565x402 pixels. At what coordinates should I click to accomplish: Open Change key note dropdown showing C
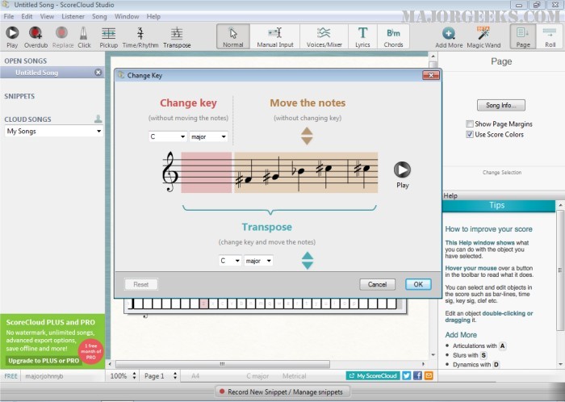tap(168, 136)
